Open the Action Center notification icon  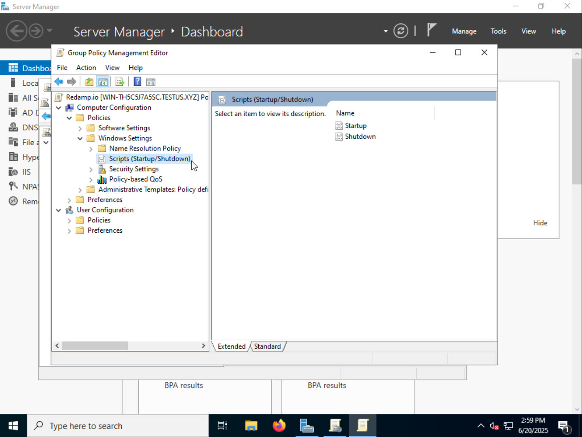tap(564, 426)
